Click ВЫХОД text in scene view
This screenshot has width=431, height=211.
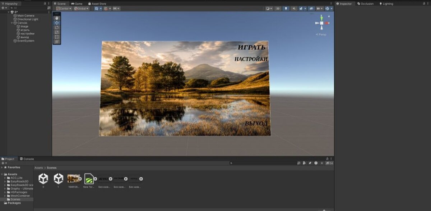256,124
